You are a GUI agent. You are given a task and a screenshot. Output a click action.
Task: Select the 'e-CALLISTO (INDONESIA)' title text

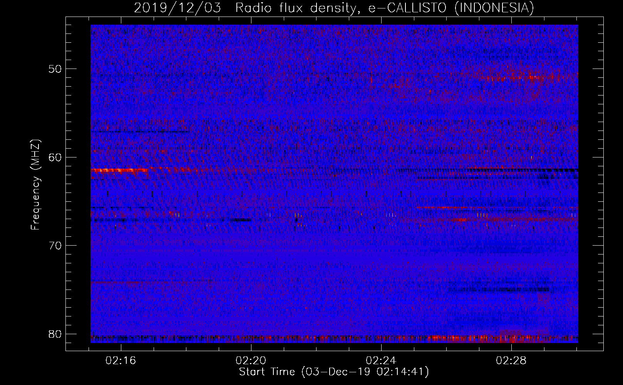coord(451,8)
